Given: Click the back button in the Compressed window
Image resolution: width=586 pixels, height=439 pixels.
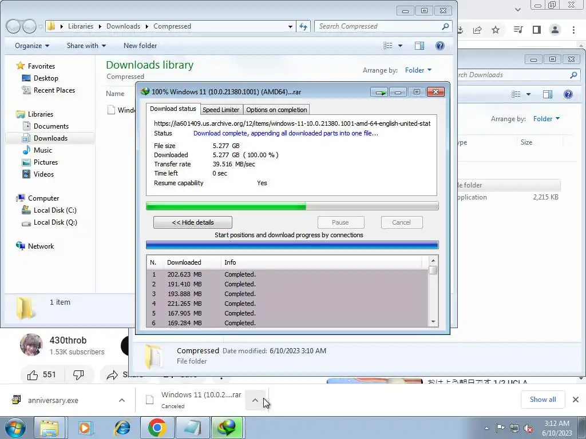Looking at the screenshot, I should point(14,26).
